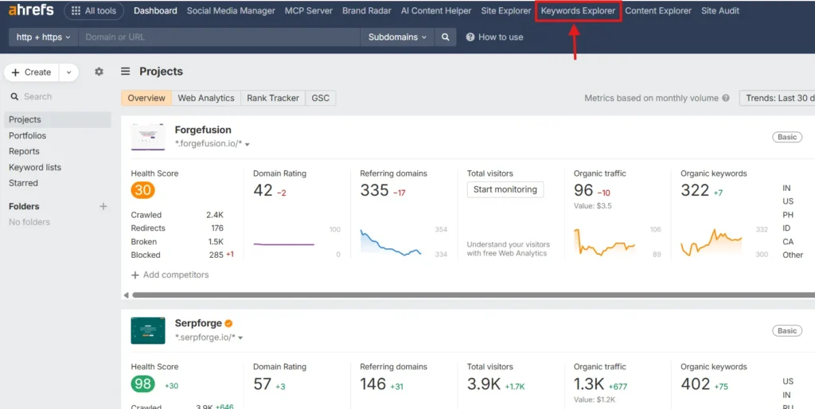Open the settings gear icon
Viewport: 815px width, 409px height.
pos(99,72)
